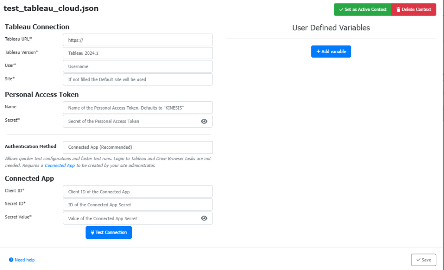
Task: Click the Connected App Secret Value field
Action: pyautogui.click(x=137, y=218)
